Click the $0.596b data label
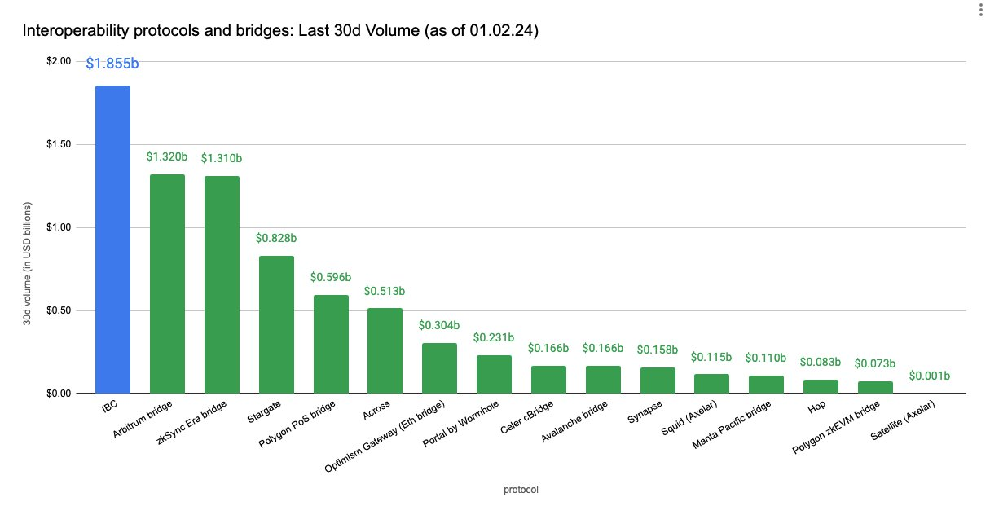This screenshot has height=506, width=990. (331, 277)
